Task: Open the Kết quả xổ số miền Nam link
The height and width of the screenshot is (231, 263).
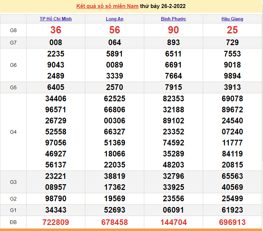Action: coord(107,6)
